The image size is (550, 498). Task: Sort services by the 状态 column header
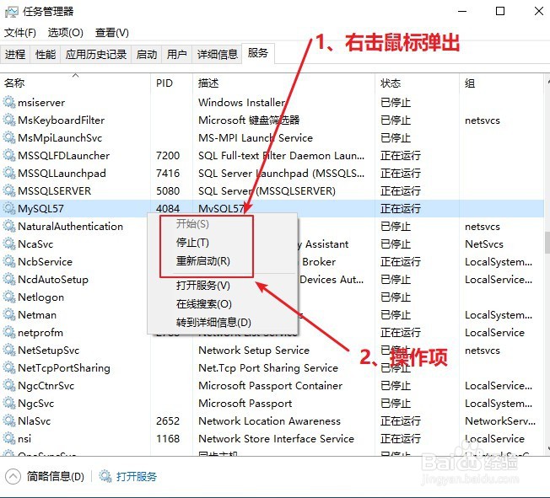417,83
